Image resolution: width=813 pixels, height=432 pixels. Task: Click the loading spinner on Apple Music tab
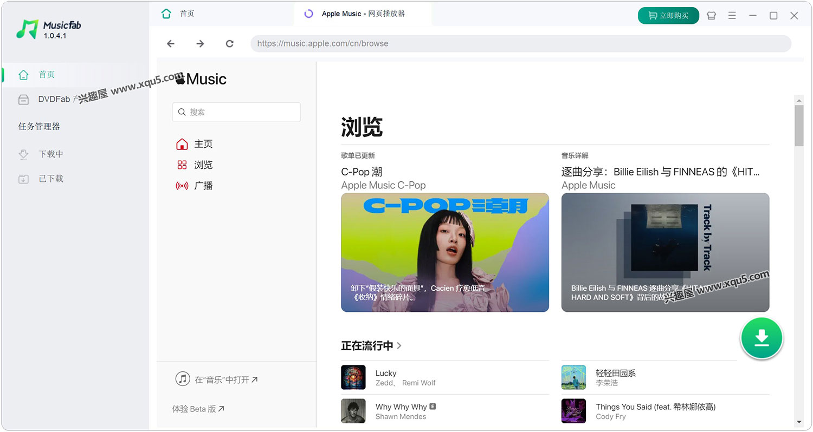coord(309,14)
